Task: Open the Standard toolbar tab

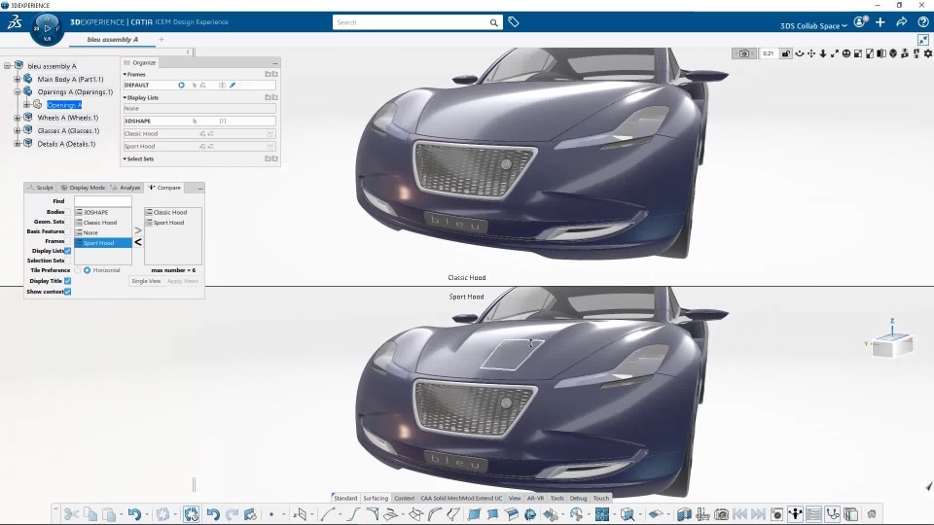Action: (344, 498)
